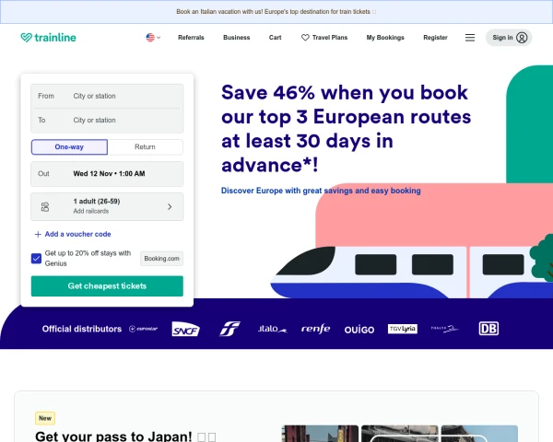Image resolution: width=553 pixels, height=442 pixels.
Task: Click the Italo distributor logo
Action: click(272, 329)
